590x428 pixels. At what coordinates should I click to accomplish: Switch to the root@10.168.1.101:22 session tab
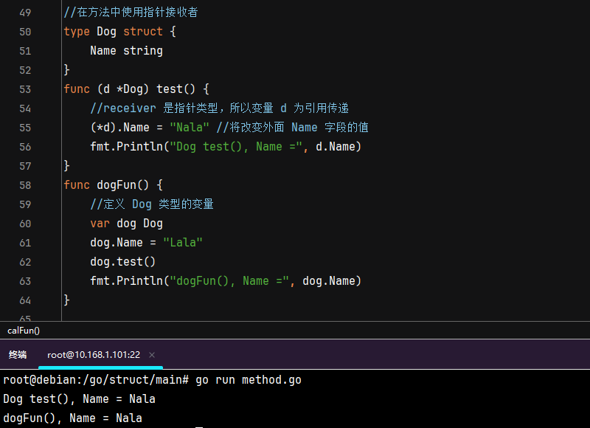pyautogui.click(x=94, y=355)
